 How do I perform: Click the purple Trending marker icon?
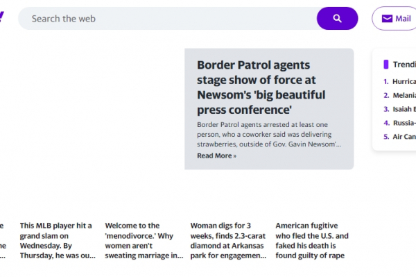pos(386,65)
